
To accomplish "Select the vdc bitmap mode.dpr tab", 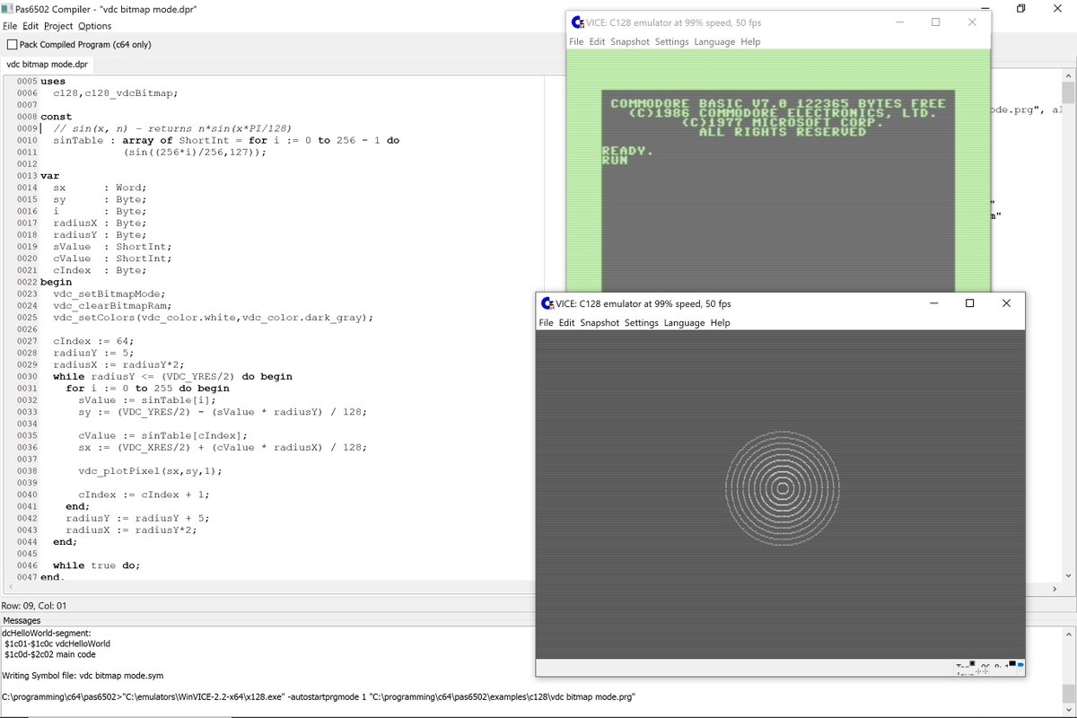I will point(48,65).
